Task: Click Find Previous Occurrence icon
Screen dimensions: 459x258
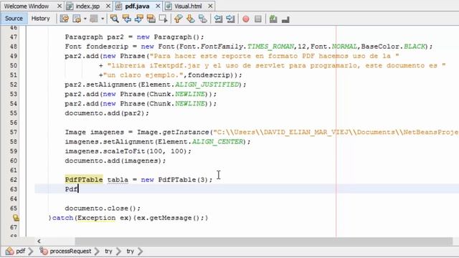Action: tap(127, 19)
